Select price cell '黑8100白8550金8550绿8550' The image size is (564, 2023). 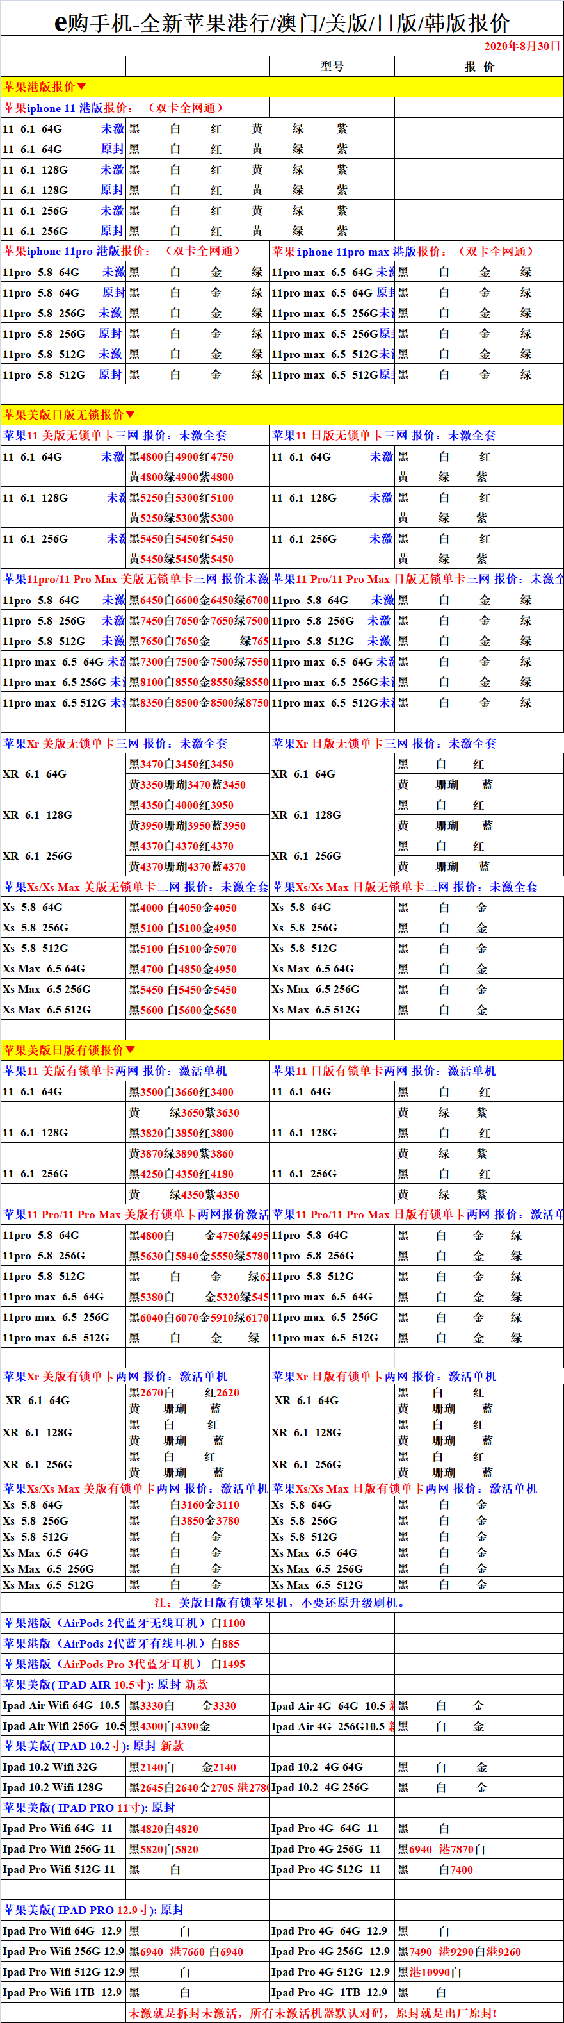pyautogui.click(x=198, y=682)
